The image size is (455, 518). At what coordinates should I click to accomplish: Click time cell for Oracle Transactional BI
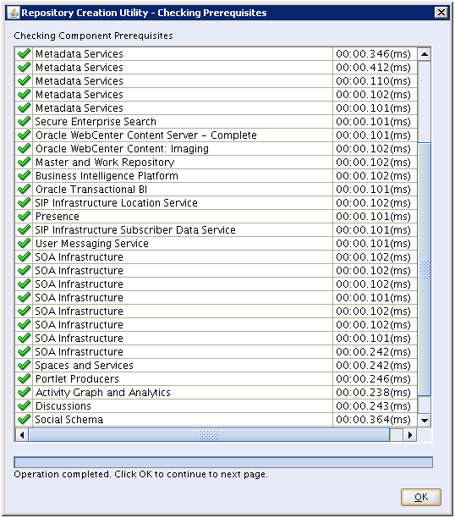pyautogui.click(x=375, y=190)
